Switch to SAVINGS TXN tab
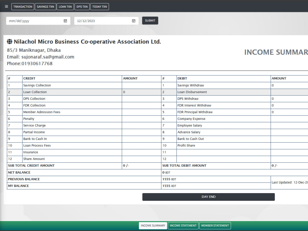This screenshot has width=308, height=231. (45, 7)
